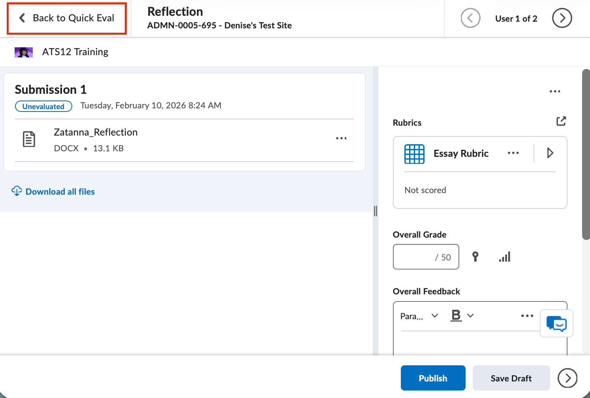
Task: Save Draft of the evaluation
Action: (x=511, y=378)
